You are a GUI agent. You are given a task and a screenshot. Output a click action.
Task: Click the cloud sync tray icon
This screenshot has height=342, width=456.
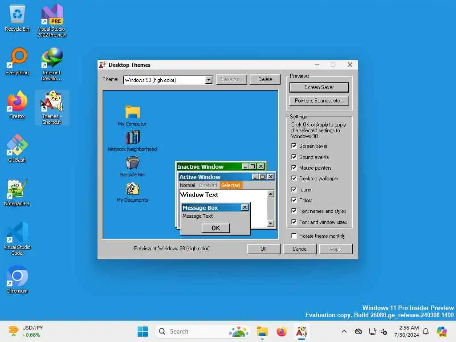click(358, 331)
